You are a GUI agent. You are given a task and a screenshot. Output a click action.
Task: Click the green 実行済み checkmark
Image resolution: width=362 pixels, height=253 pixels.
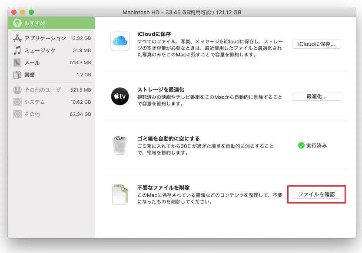tap(300, 146)
